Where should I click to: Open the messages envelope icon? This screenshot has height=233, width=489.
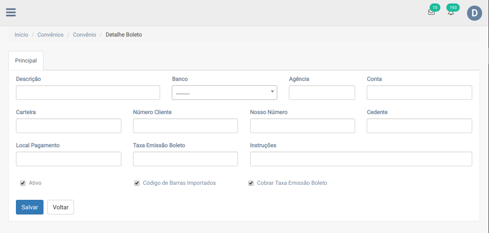coord(431,12)
